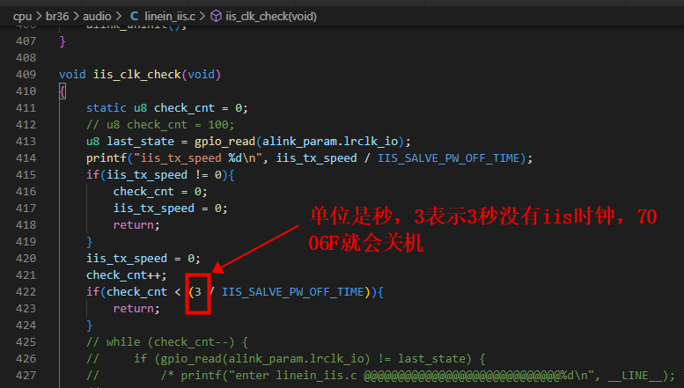Click 'check_cnt = 0;' on line 416
Image resolution: width=684 pixels, height=388 pixels.
coord(160,192)
